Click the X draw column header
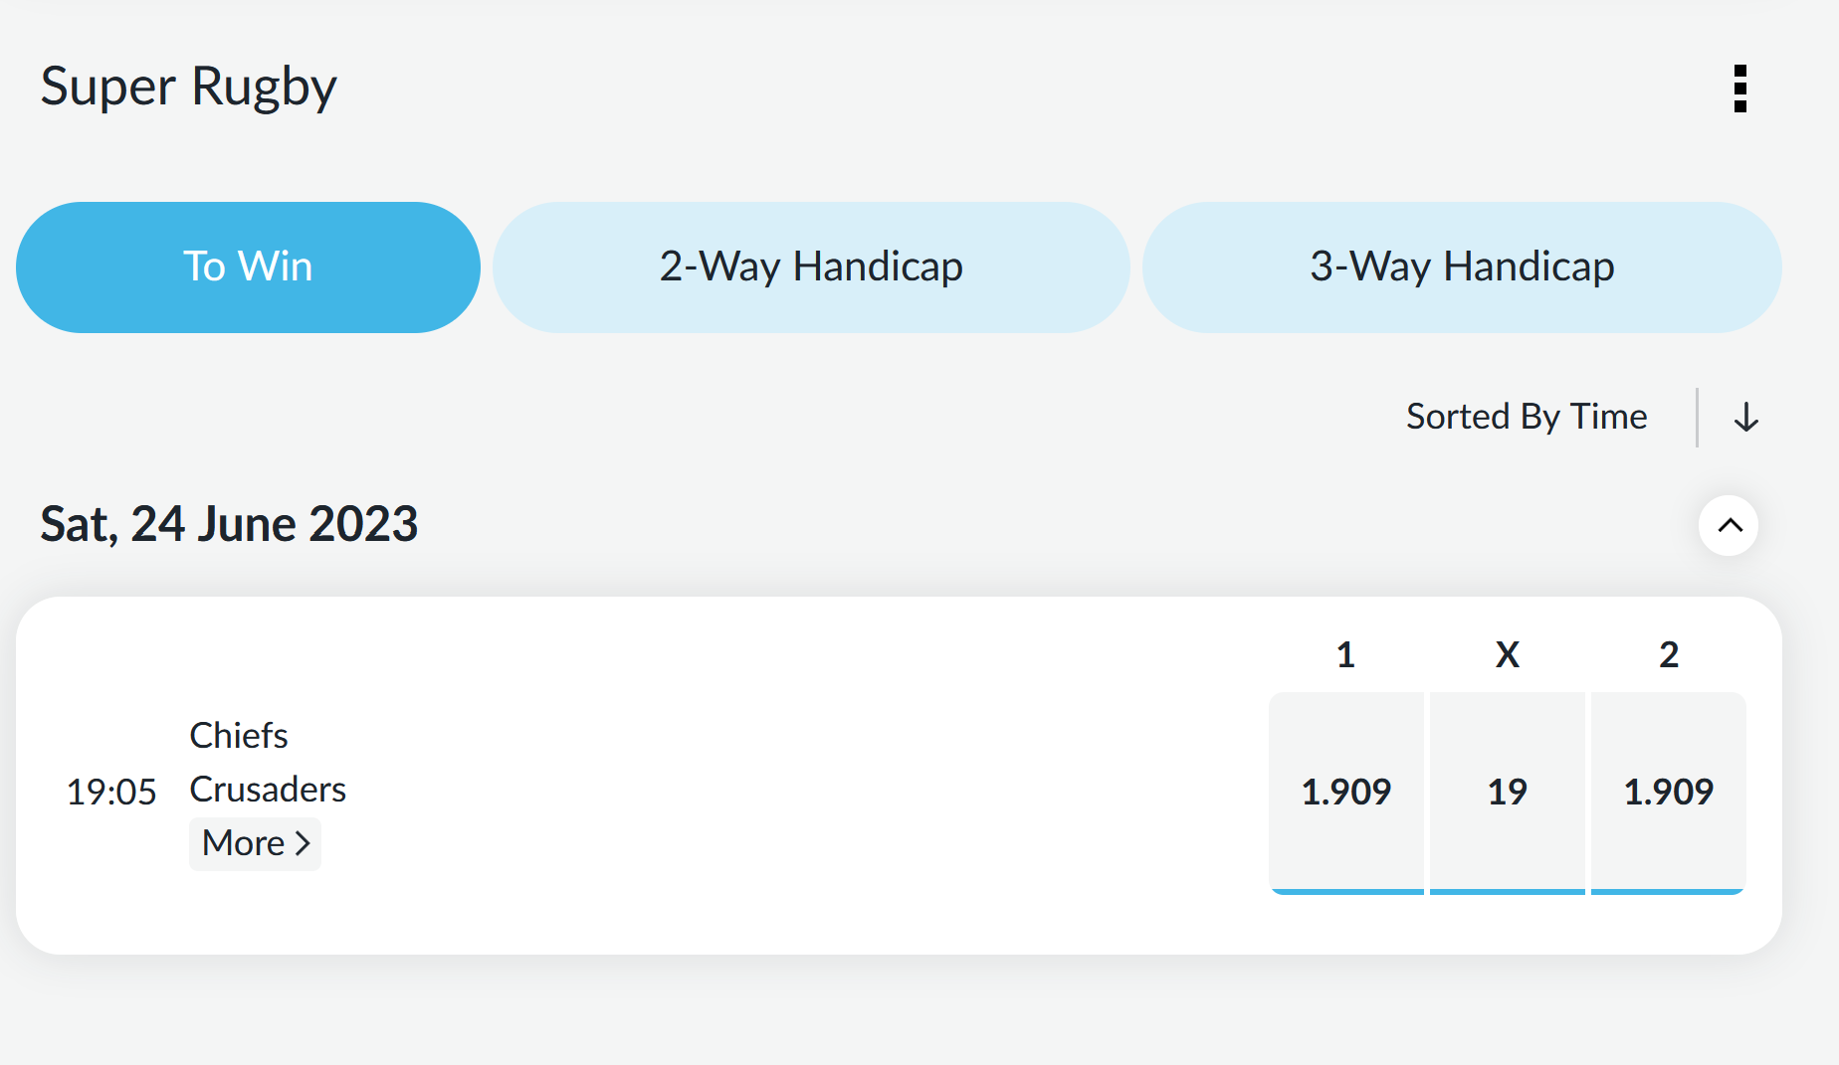This screenshot has height=1065, width=1839. coord(1507,654)
